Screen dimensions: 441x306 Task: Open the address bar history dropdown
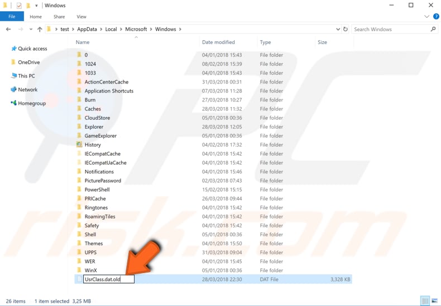click(x=338, y=29)
